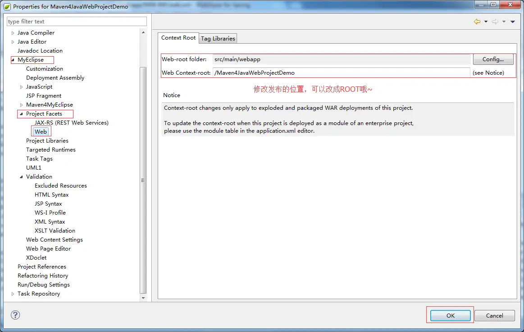Open the back history dropdown arrow

pyautogui.click(x=486, y=22)
